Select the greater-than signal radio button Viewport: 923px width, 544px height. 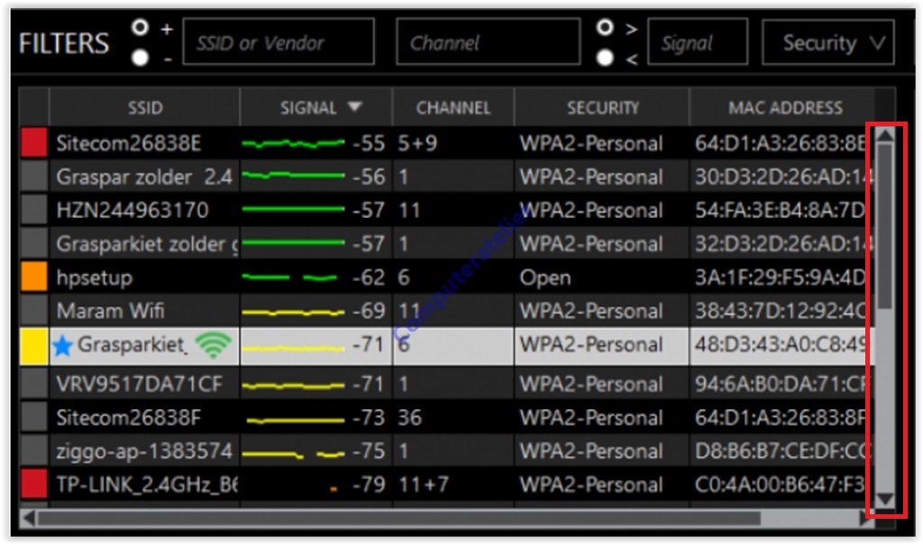(605, 28)
